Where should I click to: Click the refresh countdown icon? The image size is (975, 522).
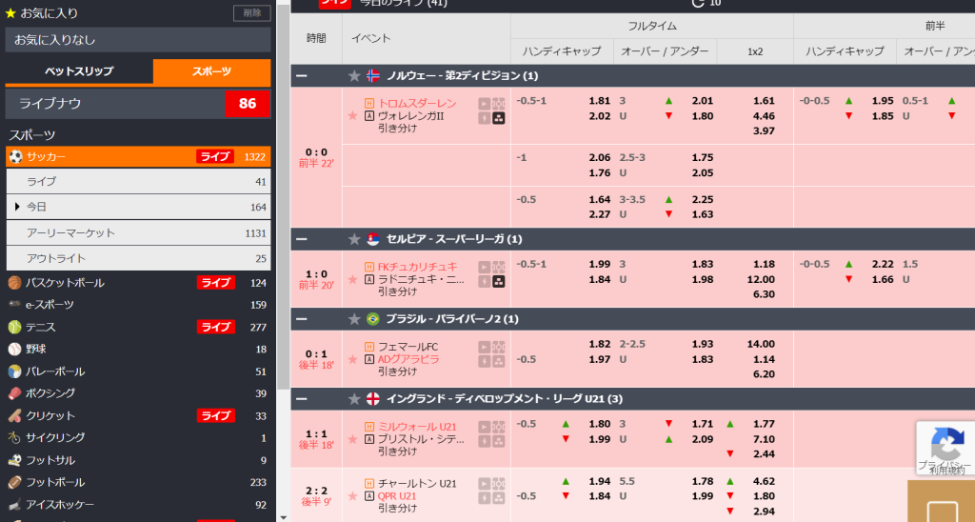coord(698,3)
